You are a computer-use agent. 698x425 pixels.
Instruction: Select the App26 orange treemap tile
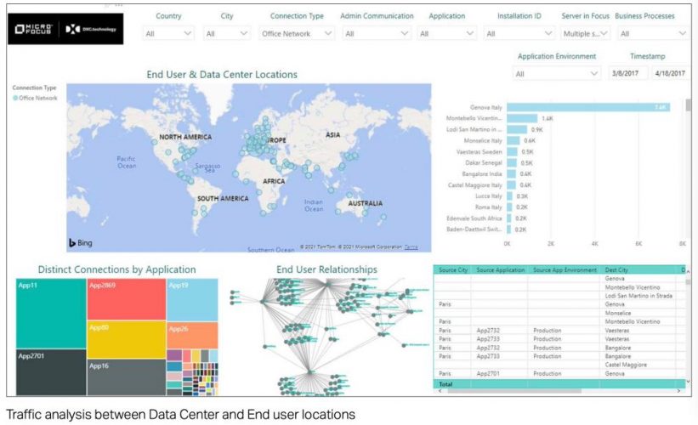192,335
